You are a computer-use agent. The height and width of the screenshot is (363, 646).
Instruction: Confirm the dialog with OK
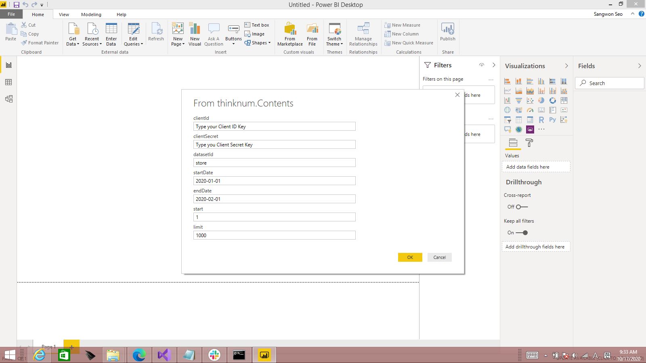click(410, 257)
